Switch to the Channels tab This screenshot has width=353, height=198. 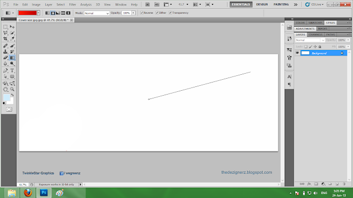[315, 35]
